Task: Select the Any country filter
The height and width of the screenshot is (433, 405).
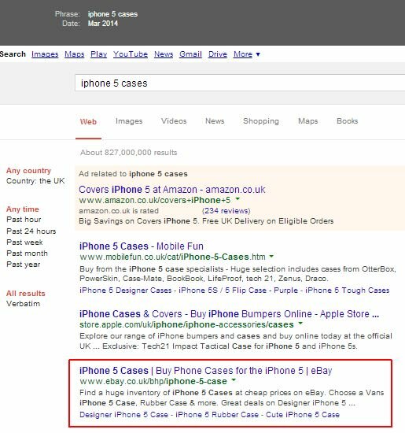Action: tap(28, 171)
